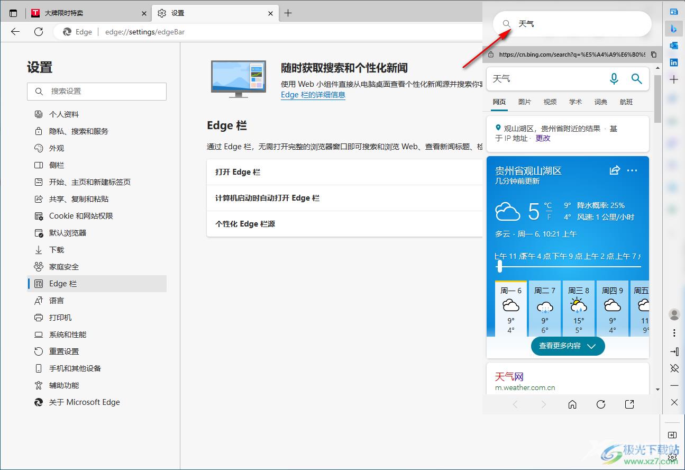Click the forward arrow in Edge bar footer
The height and width of the screenshot is (470, 685).
pyautogui.click(x=544, y=404)
